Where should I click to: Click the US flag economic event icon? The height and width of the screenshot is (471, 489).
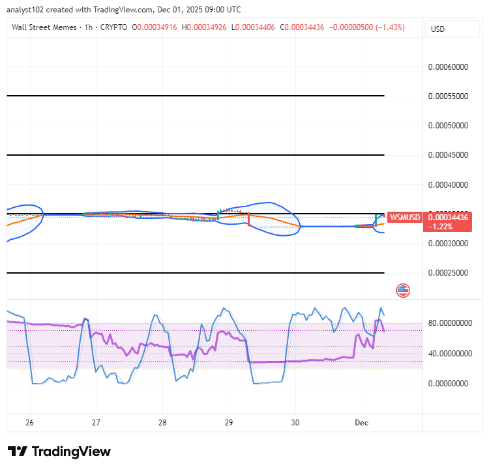click(x=403, y=291)
